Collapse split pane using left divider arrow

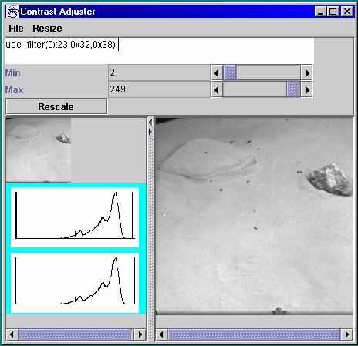tap(150, 123)
